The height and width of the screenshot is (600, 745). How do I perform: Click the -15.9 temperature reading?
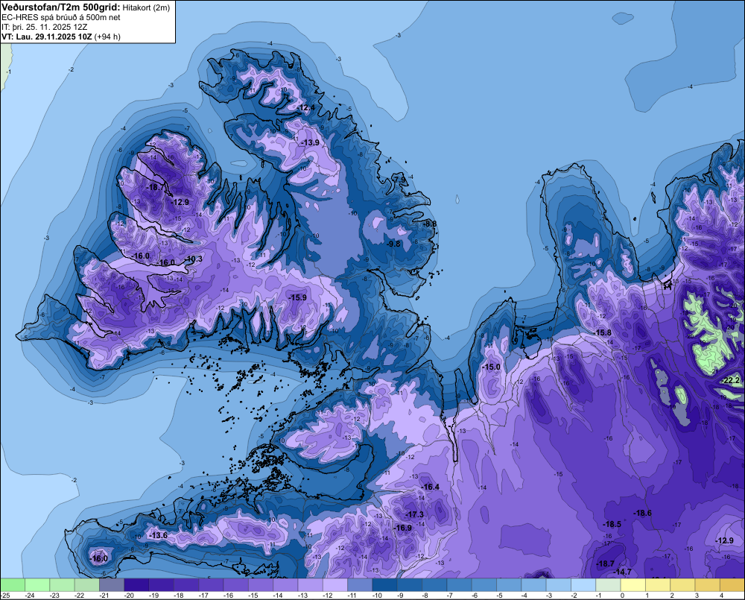(298, 297)
